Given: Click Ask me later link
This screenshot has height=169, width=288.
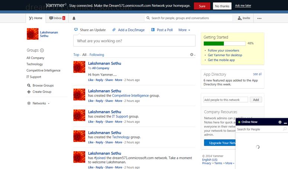Looking at the screenshot, I should (243, 6).
